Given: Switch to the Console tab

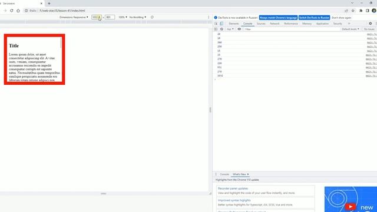Looking at the screenshot, I should coord(247,24).
